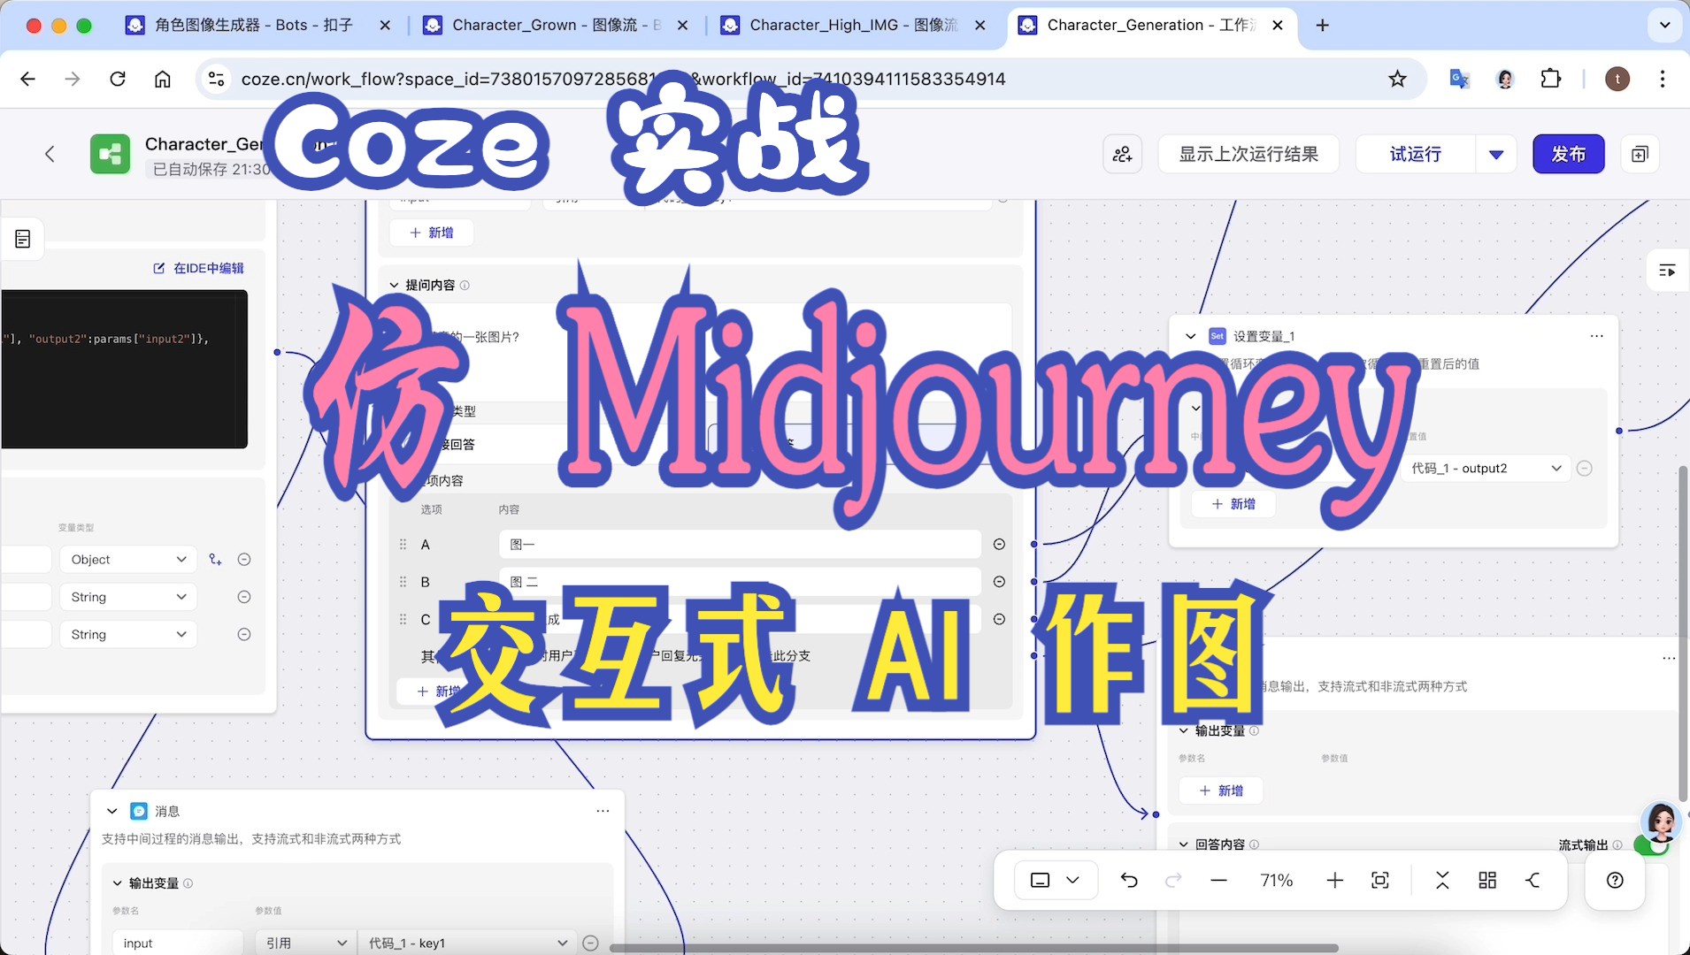Image resolution: width=1690 pixels, height=955 pixels.
Task: Open the add node grid icon
Action: tap(1487, 880)
